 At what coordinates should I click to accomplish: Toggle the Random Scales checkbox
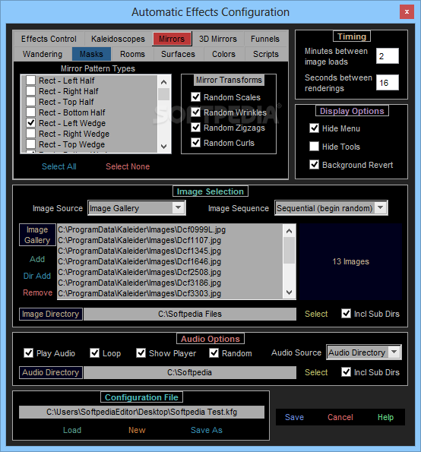pos(196,97)
